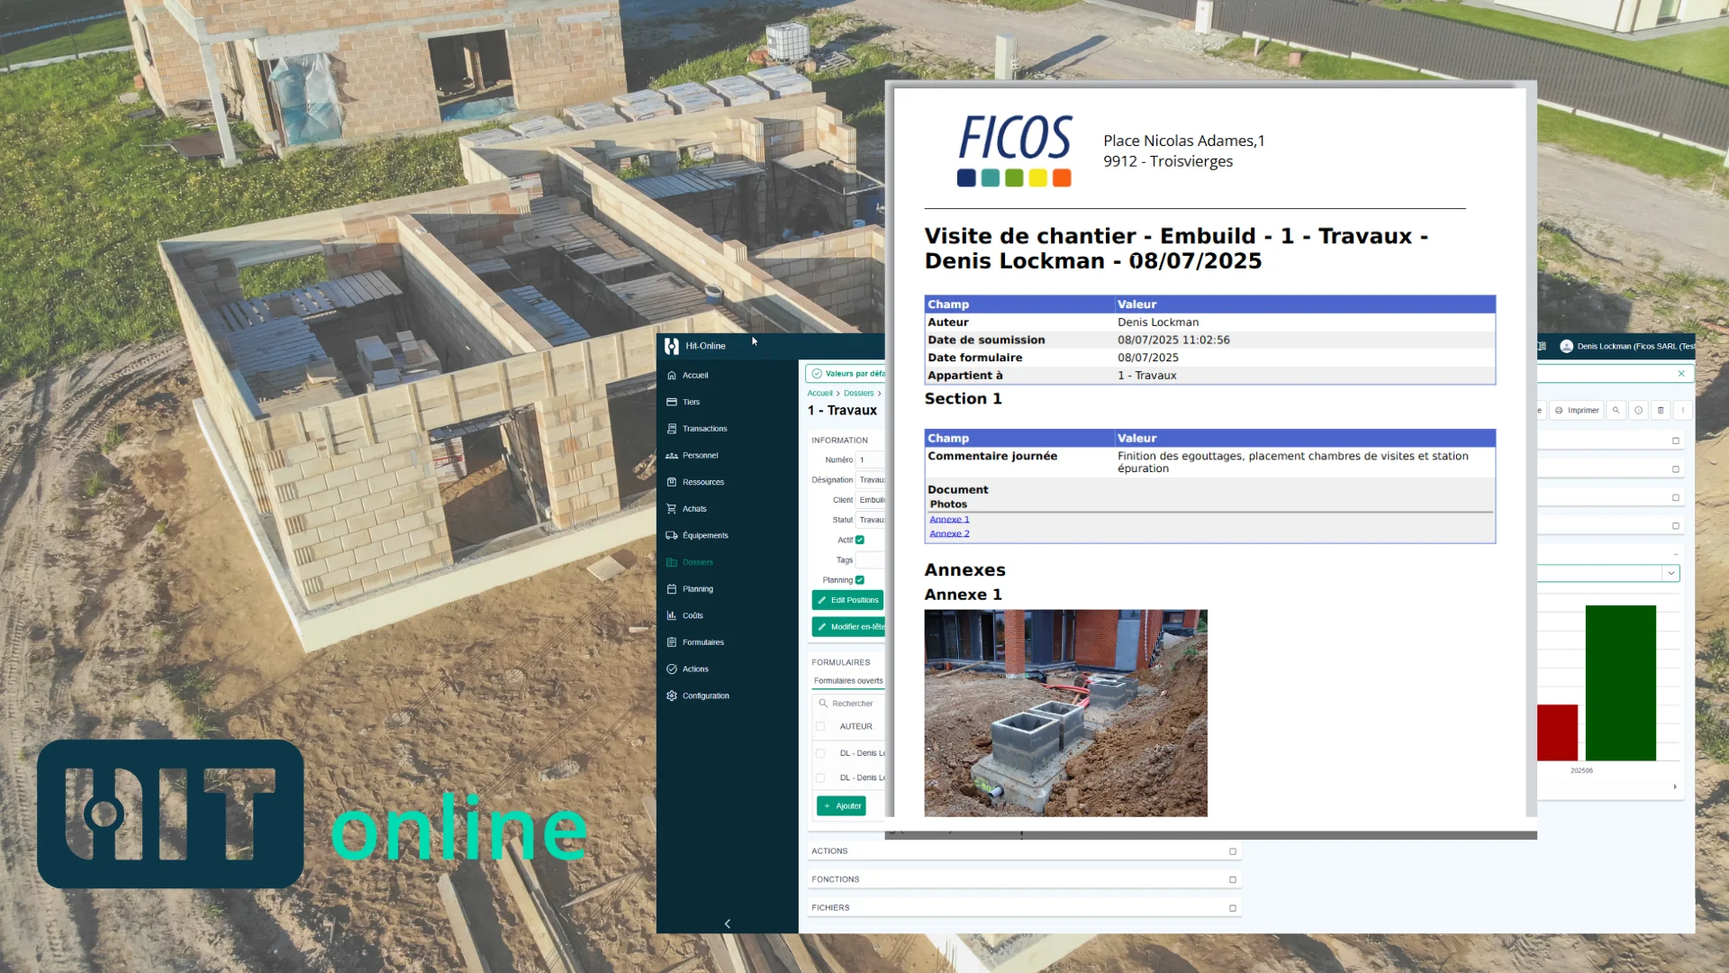This screenshot has height=973, width=1729.
Task: Click the Edit Positions button
Action: pyautogui.click(x=847, y=600)
